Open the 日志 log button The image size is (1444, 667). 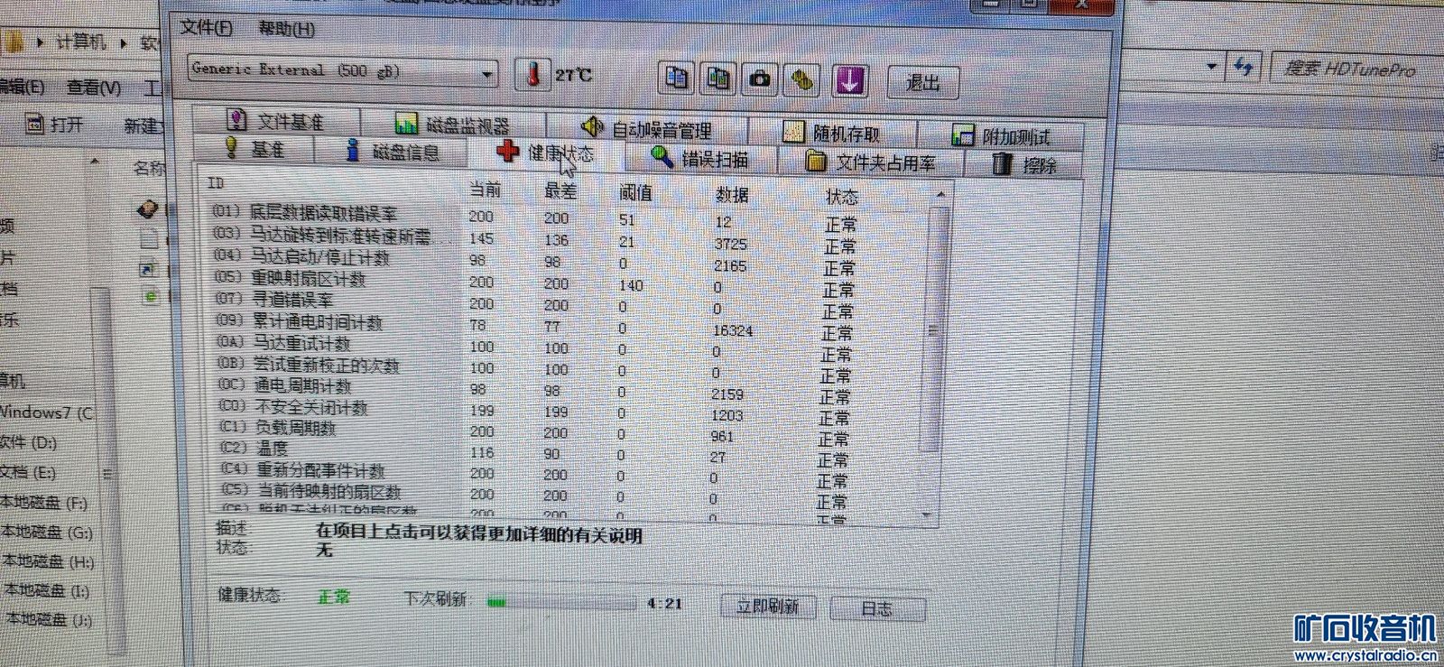(x=876, y=608)
